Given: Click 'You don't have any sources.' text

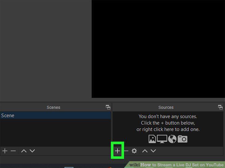Looking at the screenshot, I should coord(168,117).
